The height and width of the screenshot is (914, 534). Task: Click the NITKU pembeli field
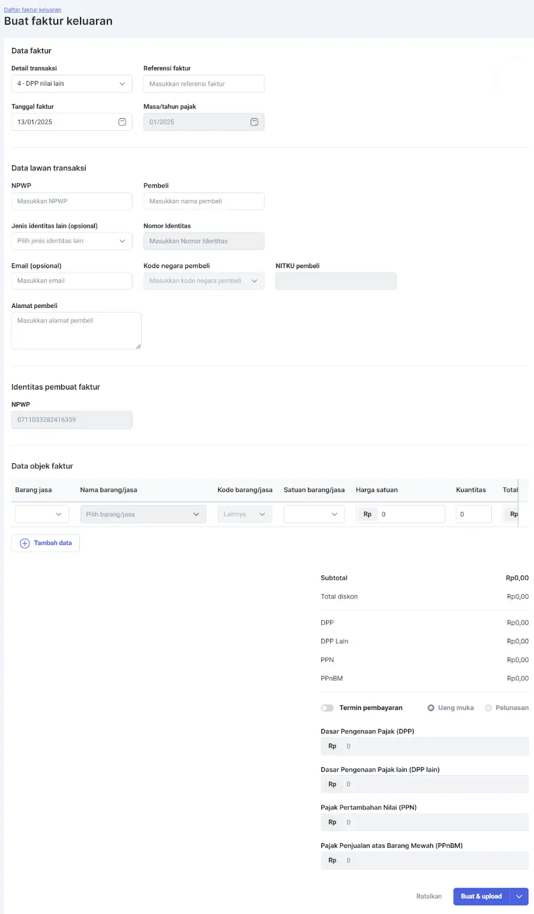coord(336,281)
